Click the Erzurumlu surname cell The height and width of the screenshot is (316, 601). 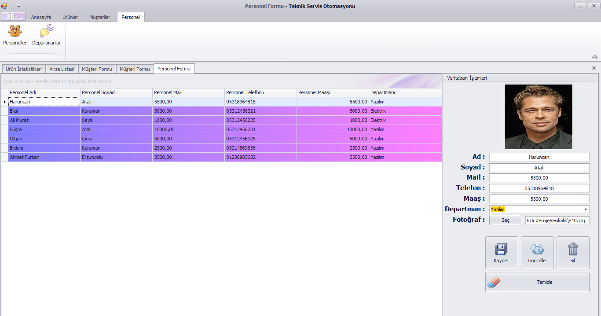[116, 157]
